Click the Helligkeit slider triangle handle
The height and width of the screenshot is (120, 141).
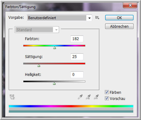54,84
